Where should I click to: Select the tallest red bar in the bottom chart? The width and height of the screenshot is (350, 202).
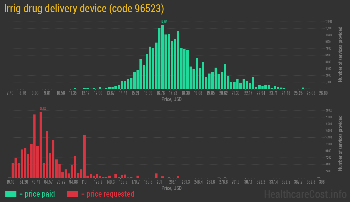(x=41, y=145)
